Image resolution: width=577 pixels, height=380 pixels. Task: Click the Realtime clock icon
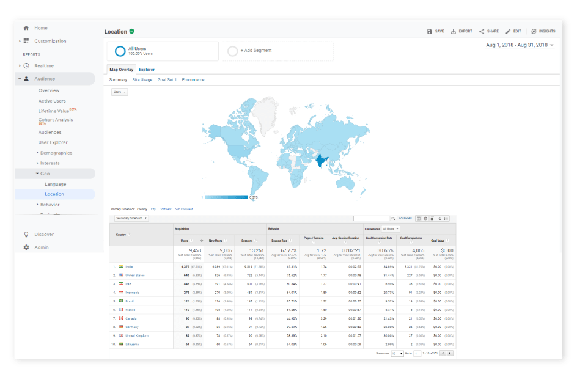pyautogui.click(x=26, y=66)
